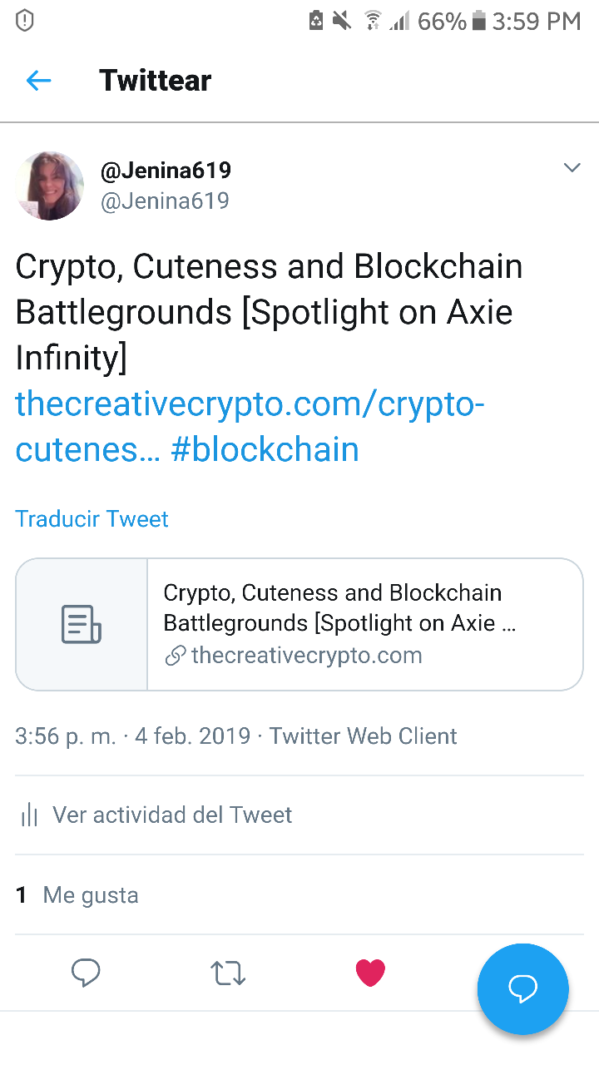Open tweet activity bar chart icon
The image size is (599, 1065).
click(x=29, y=815)
